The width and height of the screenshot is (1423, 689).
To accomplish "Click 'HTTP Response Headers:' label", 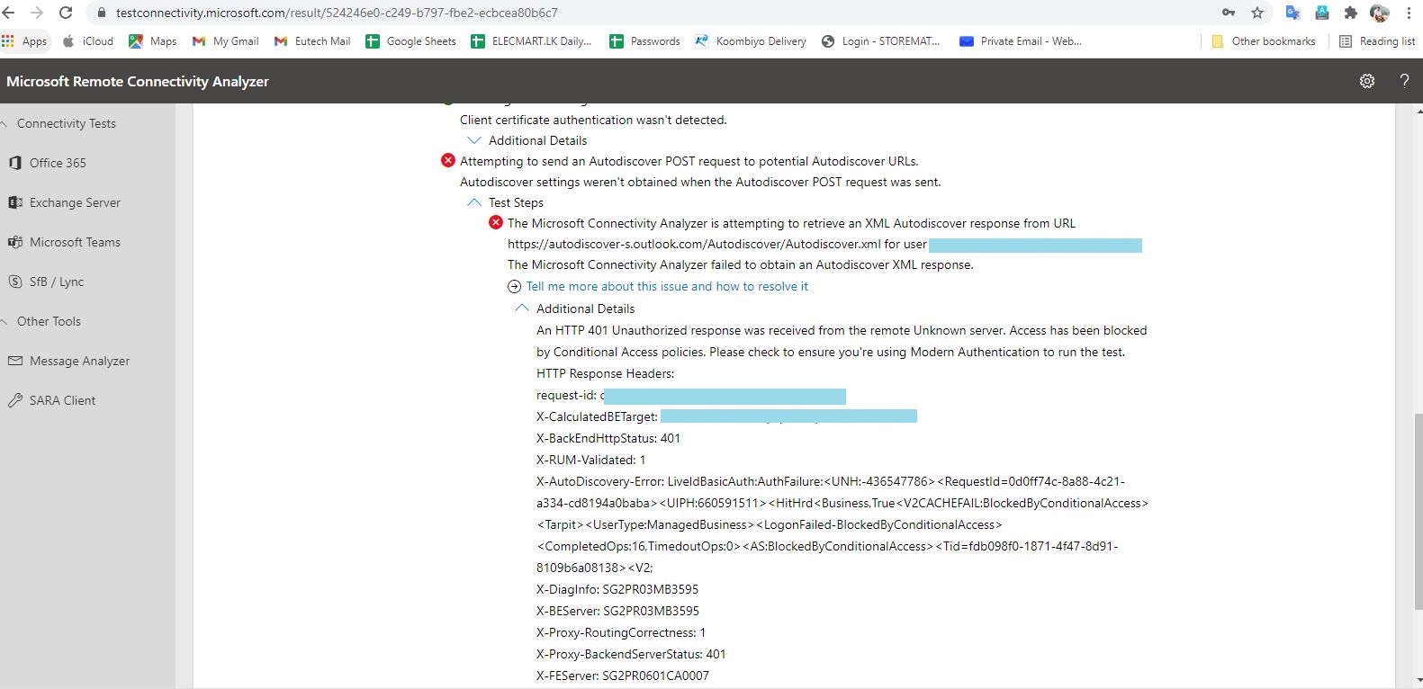I will [605, 373].
